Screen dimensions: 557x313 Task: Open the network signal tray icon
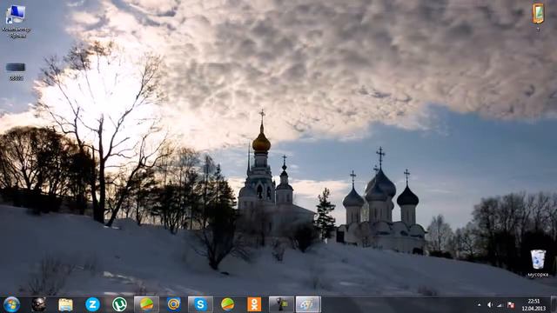click(500, 305)
